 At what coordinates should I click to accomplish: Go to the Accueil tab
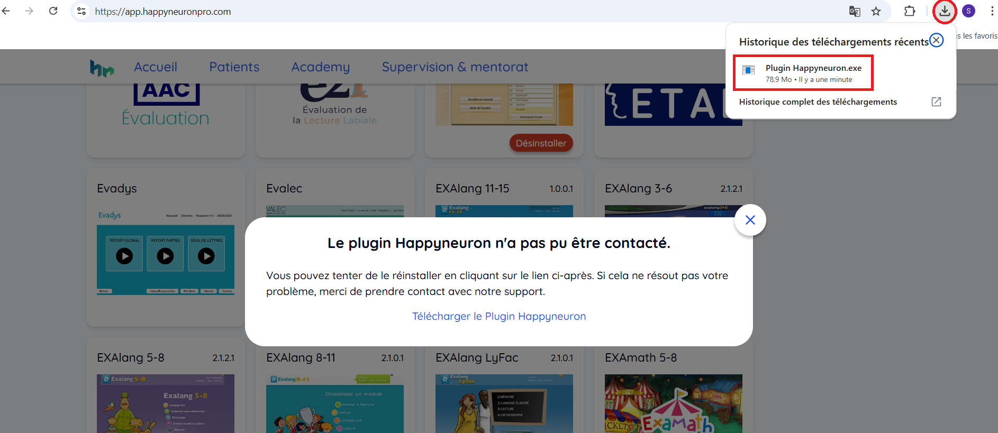(x=155, y=67)
